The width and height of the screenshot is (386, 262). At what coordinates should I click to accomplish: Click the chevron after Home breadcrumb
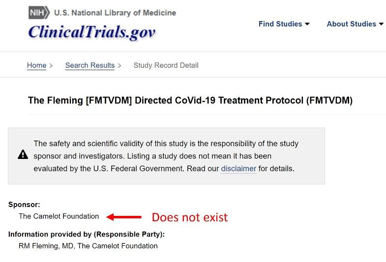point(51,65)
